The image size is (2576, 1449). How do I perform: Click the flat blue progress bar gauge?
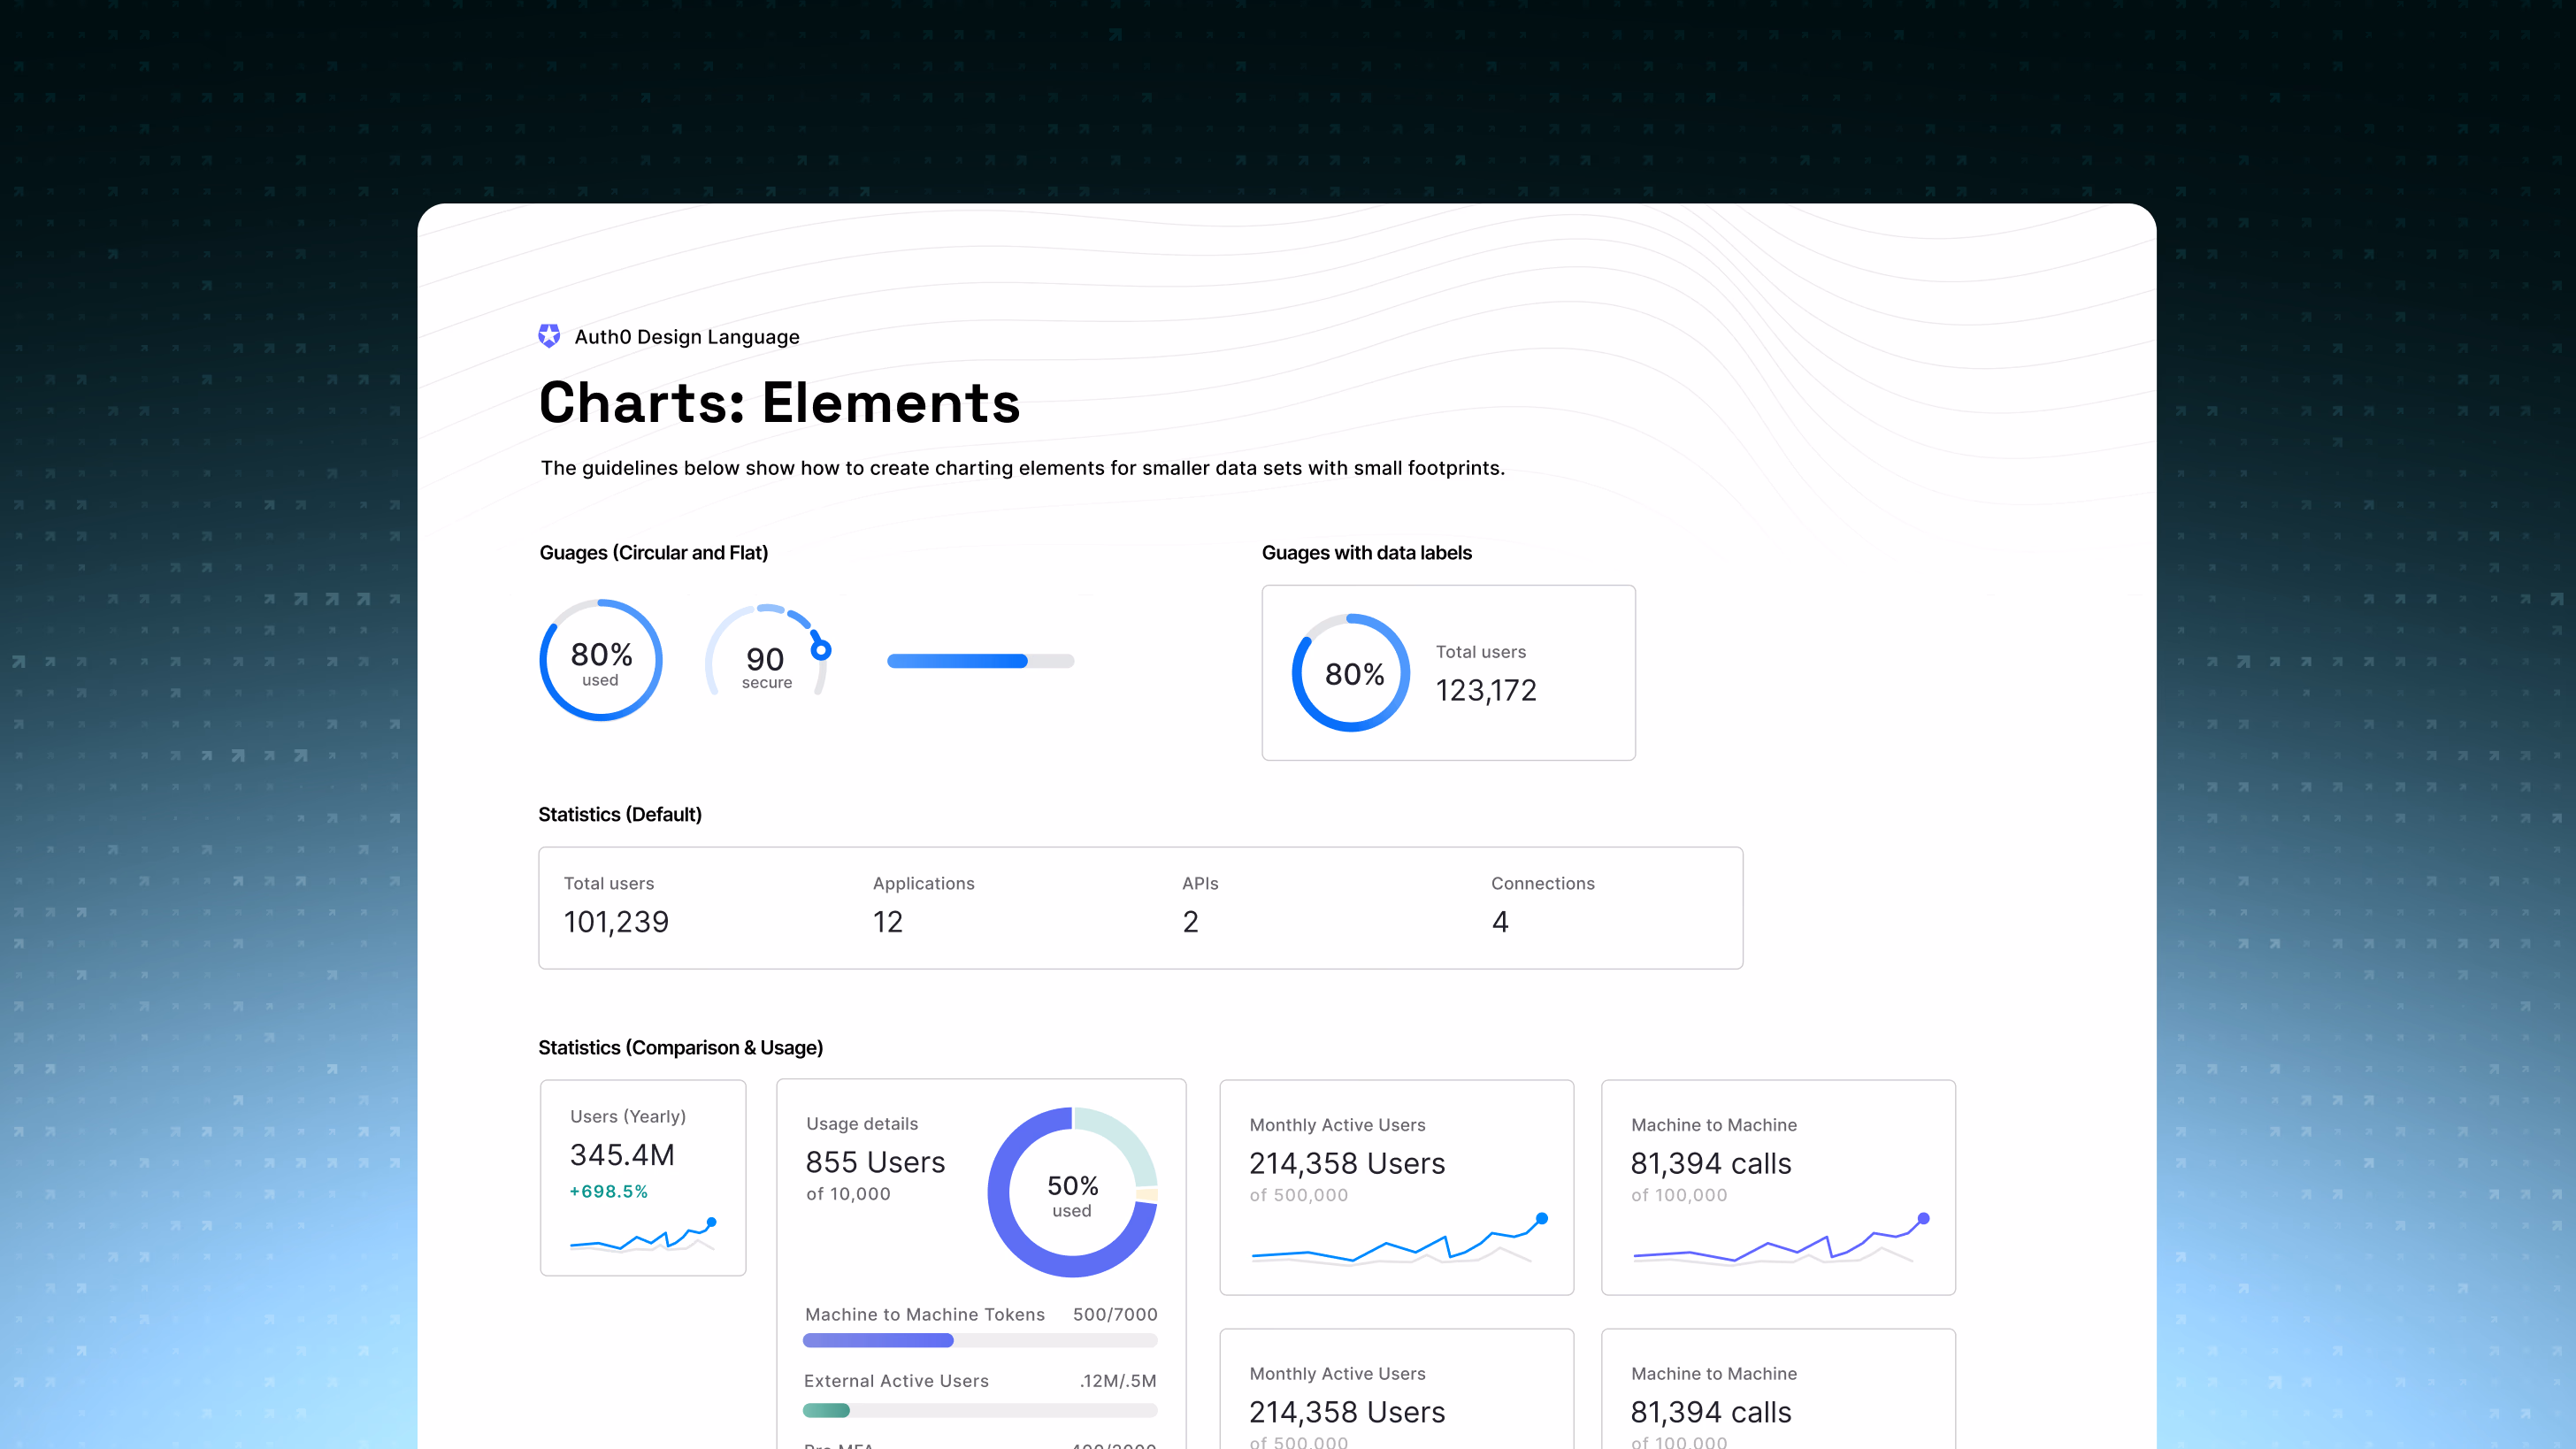point(980,661)
